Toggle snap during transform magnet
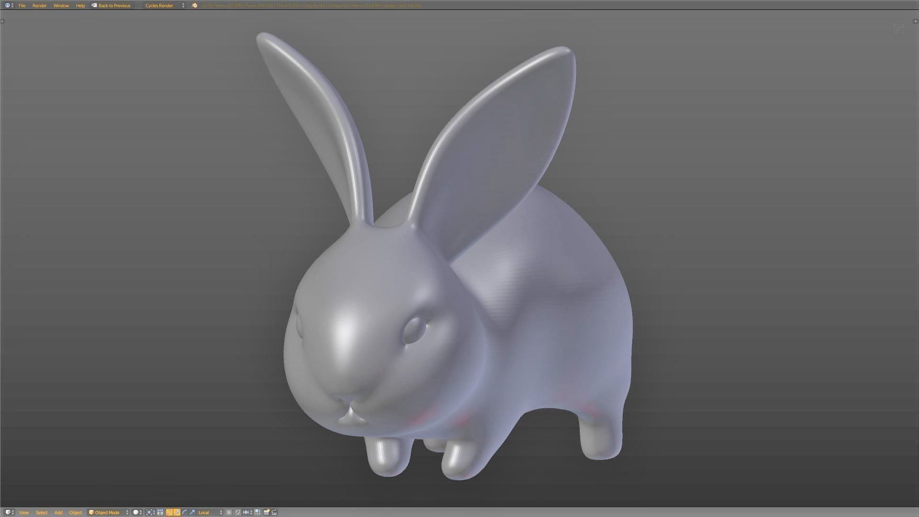This screenshot has height=517, width=919. point(237,512)
